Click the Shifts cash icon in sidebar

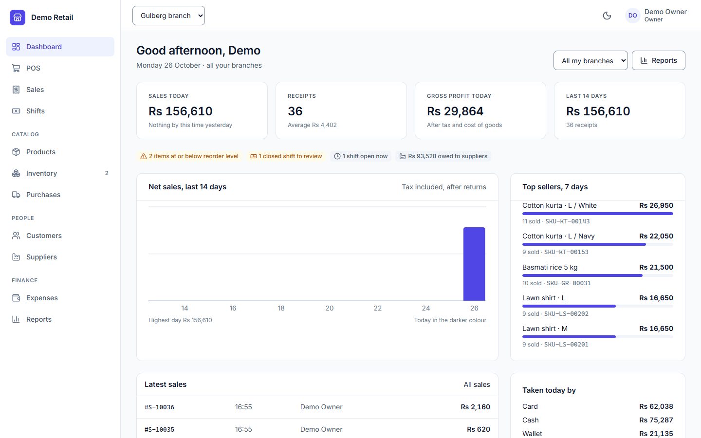[x=16, y=111]
